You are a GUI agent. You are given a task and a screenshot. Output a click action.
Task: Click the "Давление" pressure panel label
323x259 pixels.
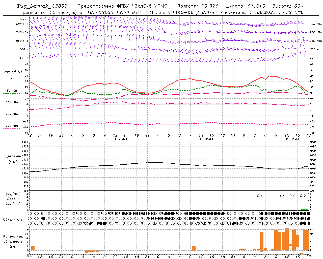tap(13, 156)
